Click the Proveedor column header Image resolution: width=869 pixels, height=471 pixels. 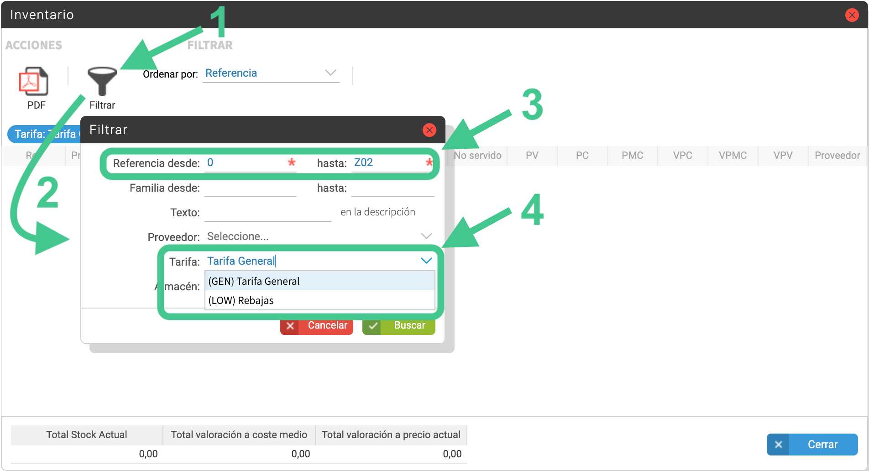tap(838, 156)
